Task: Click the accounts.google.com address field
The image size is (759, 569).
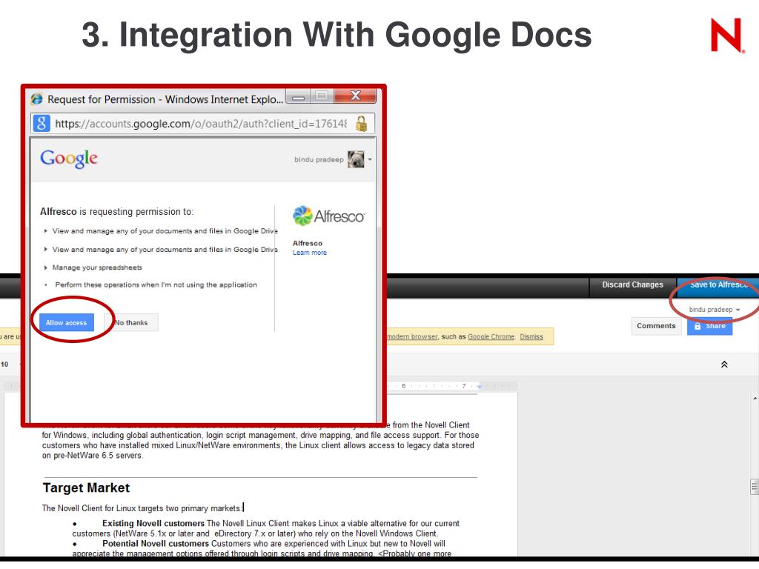Action: coord(201,124)
